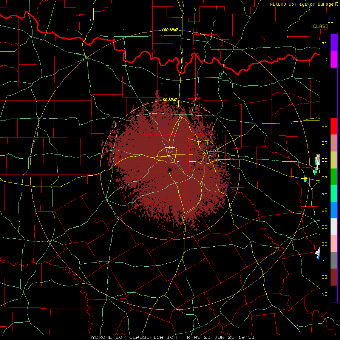Click the "DS" legend label
The width and height of the screenshot is (340, 340).
pyautogui.click(x=324, y=227)
